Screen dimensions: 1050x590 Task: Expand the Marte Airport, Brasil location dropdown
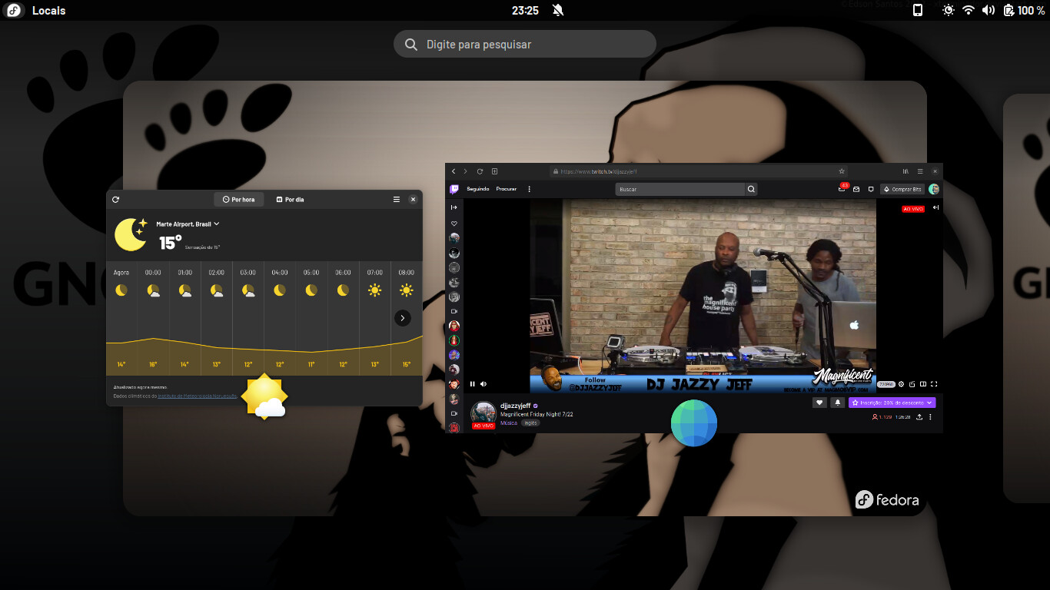point(188,224)
